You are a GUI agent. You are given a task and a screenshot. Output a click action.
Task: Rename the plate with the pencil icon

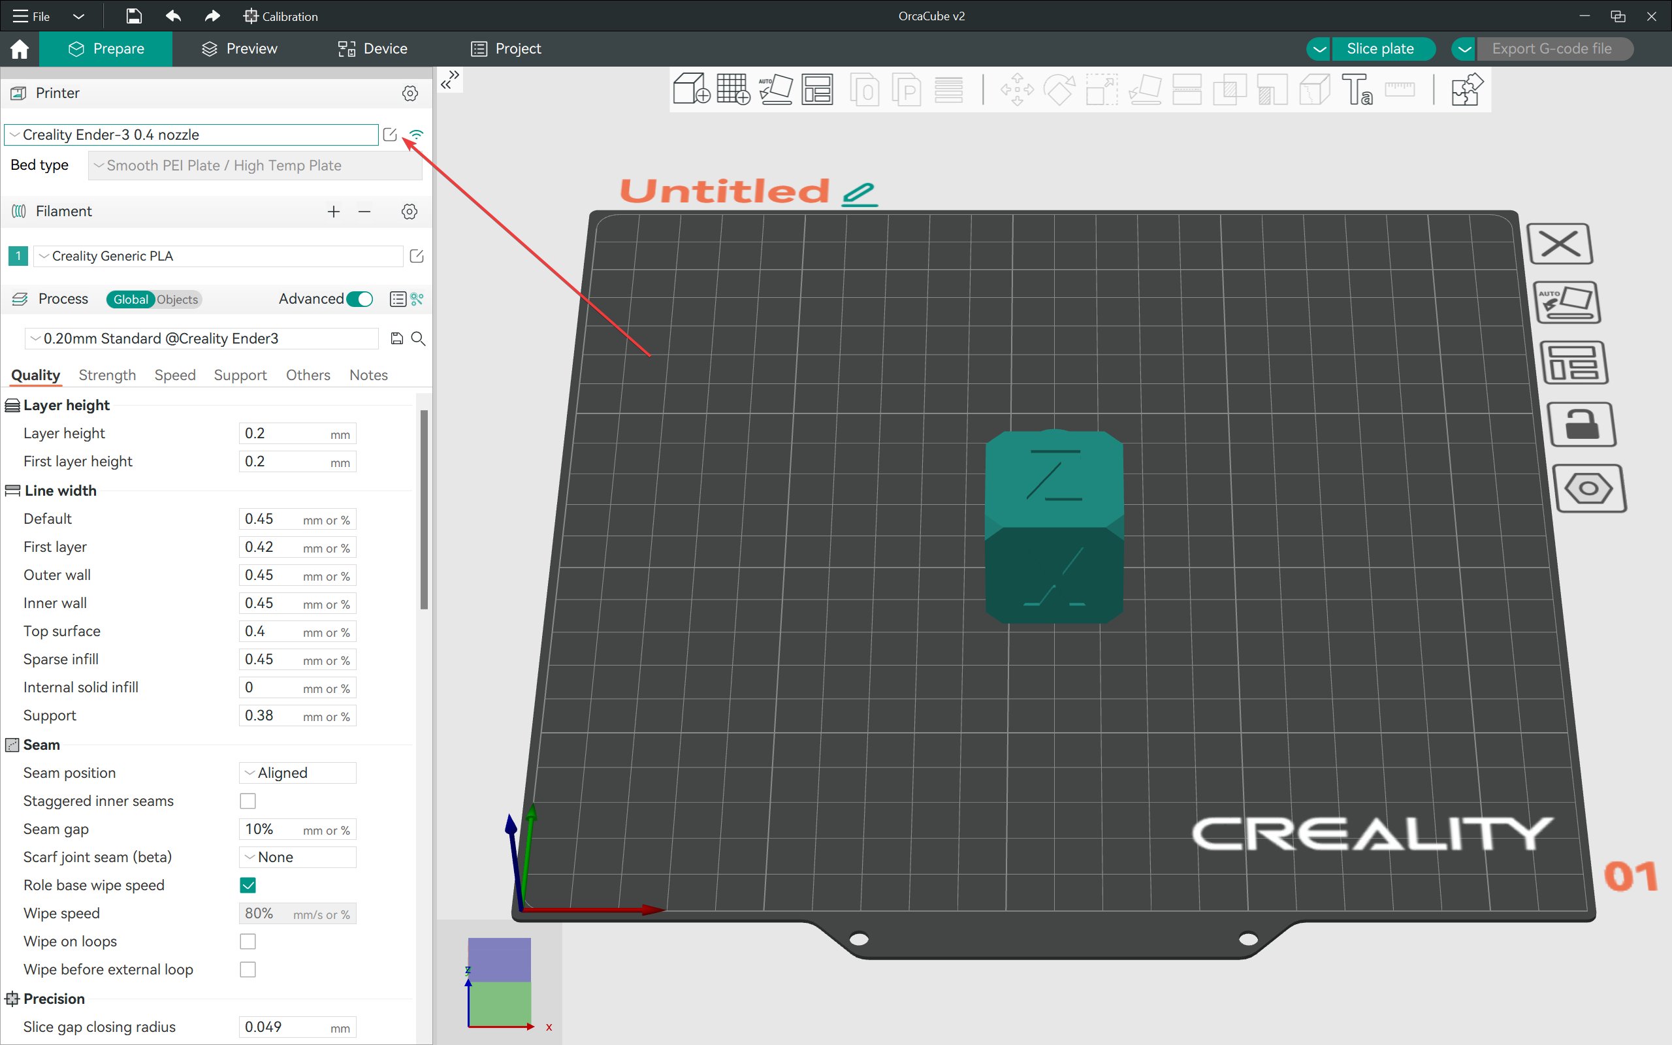(860, 194)
